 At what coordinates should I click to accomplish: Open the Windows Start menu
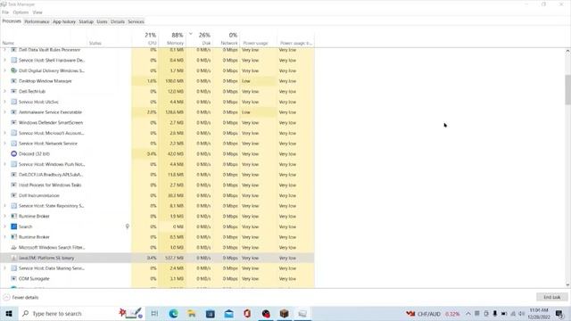(x=9, y=313)
